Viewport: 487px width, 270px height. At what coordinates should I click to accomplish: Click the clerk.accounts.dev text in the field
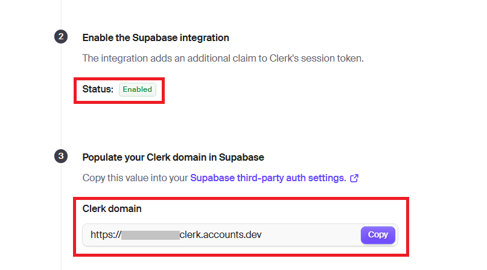click(220, 234)
